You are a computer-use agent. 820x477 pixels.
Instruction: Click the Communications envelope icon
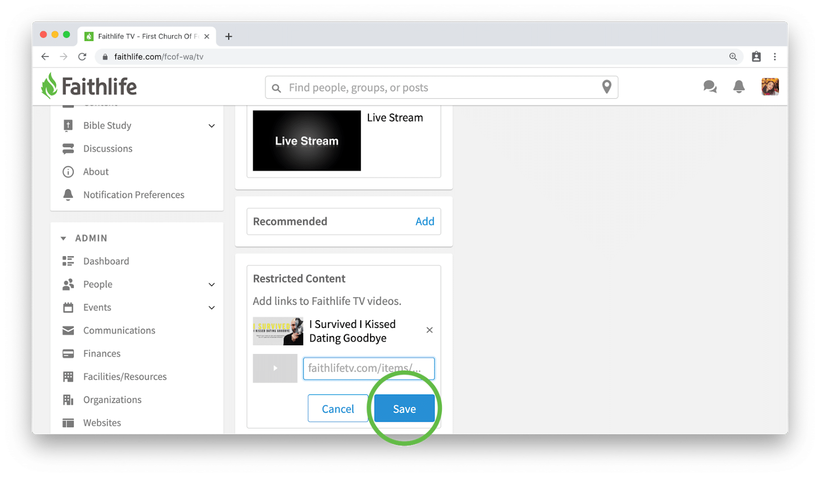(68, 330)
